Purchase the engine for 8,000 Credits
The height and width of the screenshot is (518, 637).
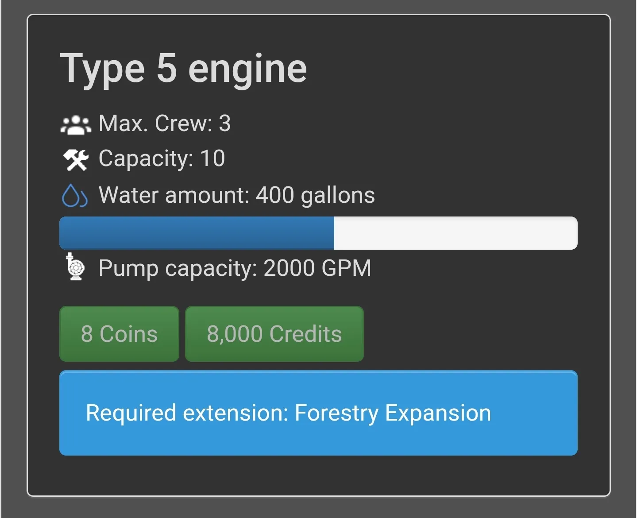point(274,334)
